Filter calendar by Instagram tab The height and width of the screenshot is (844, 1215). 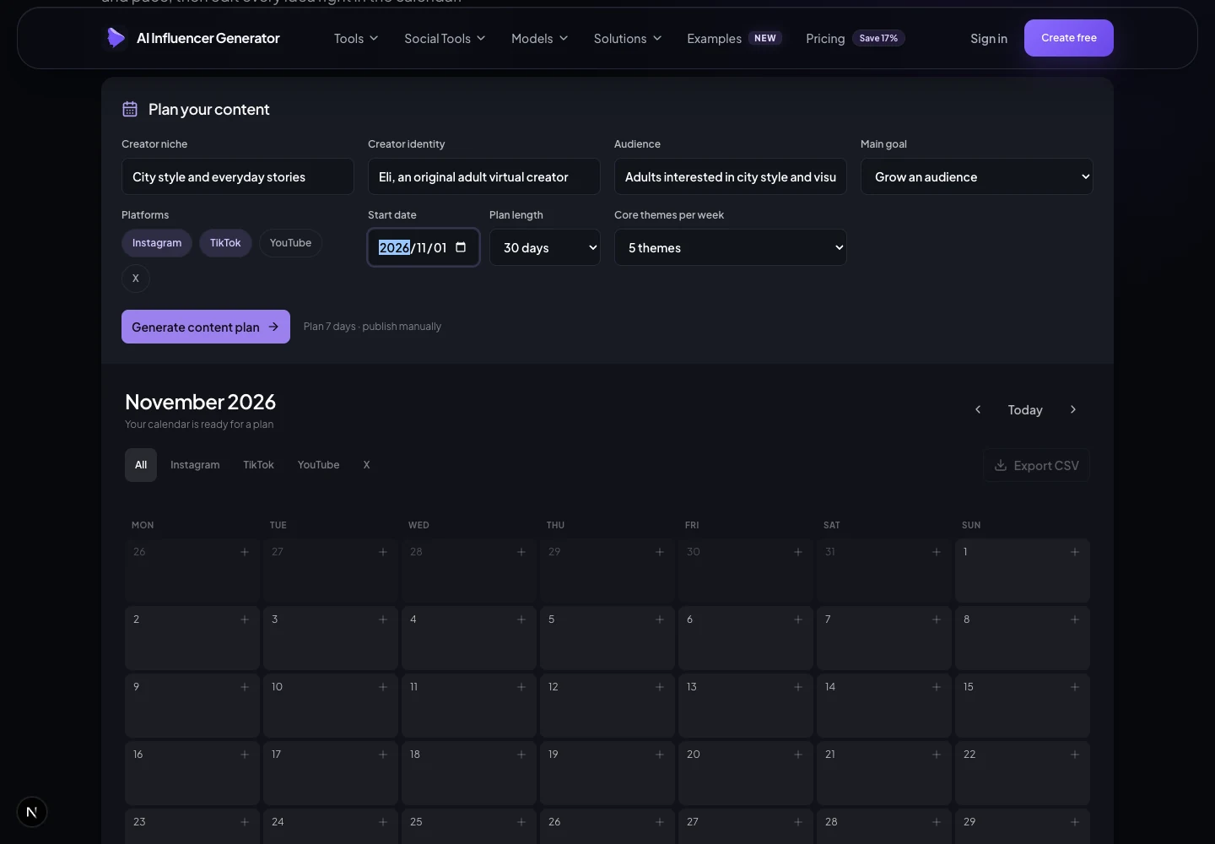[x=195, y=465]
